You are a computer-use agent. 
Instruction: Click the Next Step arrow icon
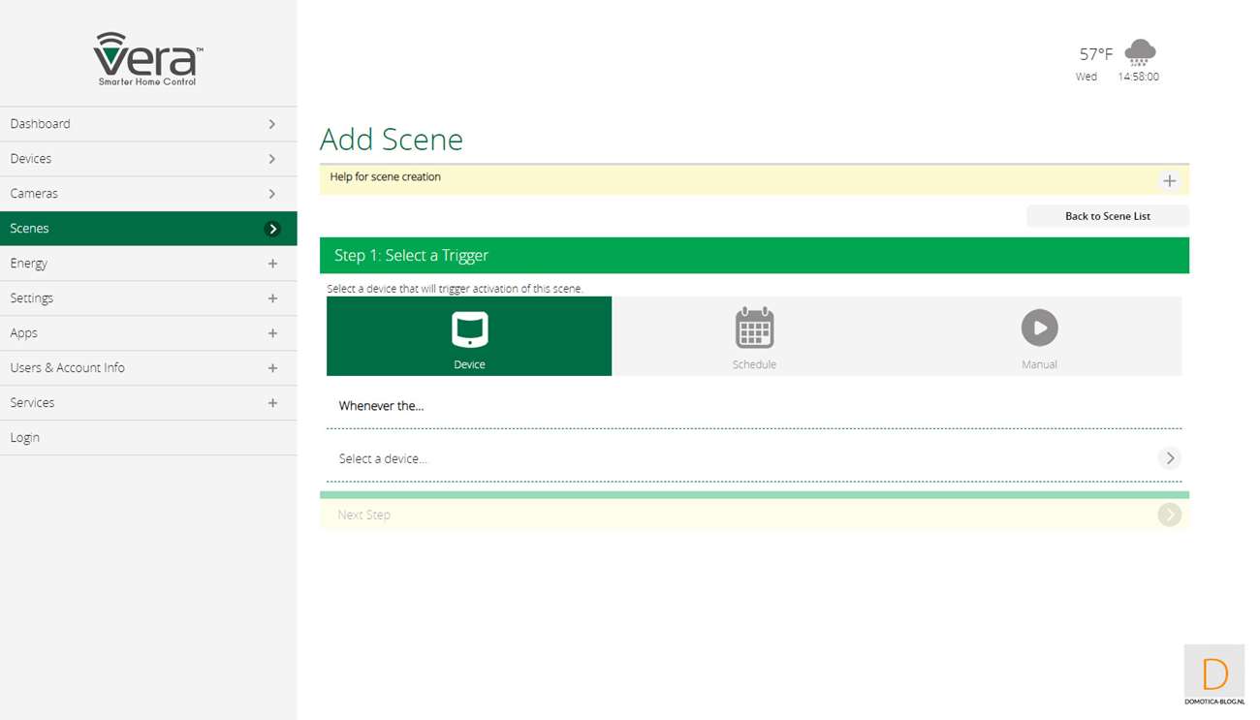tap(1169, 515)
